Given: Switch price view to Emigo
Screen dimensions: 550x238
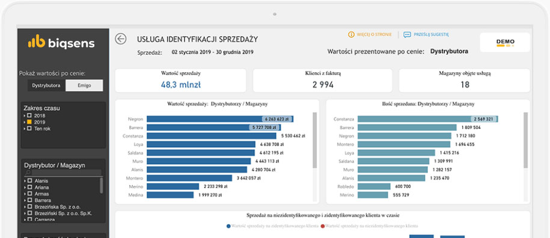Looking at the screenshot, I should point(84,85).
